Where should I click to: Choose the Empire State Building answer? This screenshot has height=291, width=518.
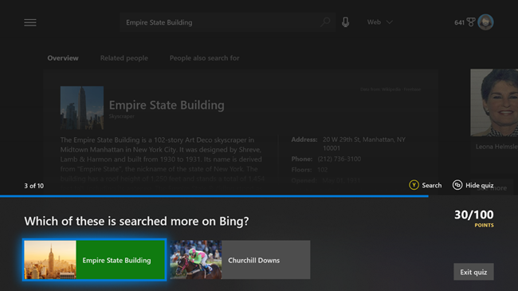pos(95,260)
